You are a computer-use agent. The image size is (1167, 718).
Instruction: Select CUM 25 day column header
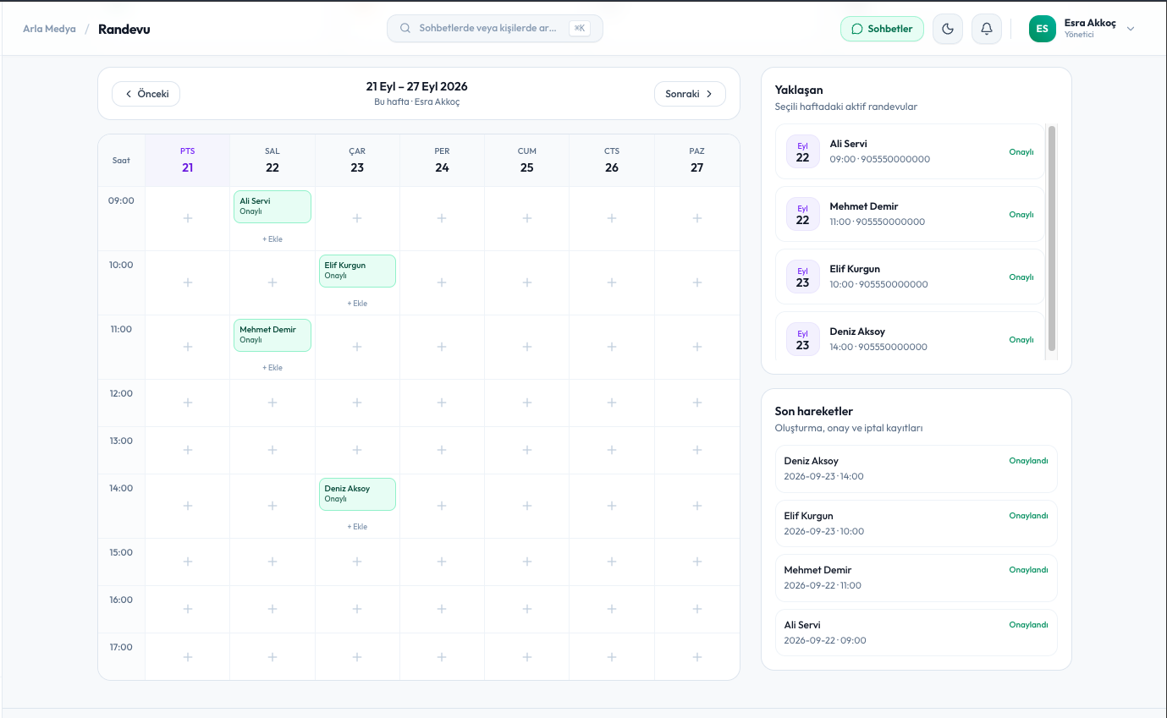pos(527,161)
